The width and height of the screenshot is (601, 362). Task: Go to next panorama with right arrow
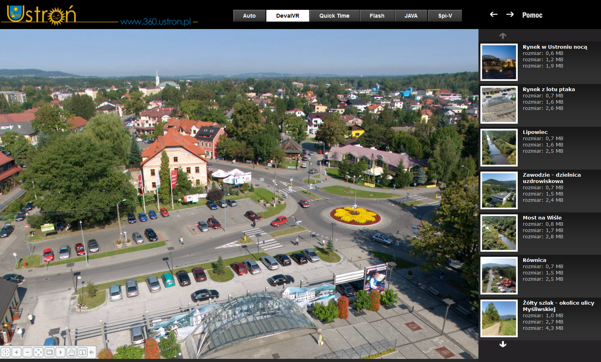coord(510,15)
